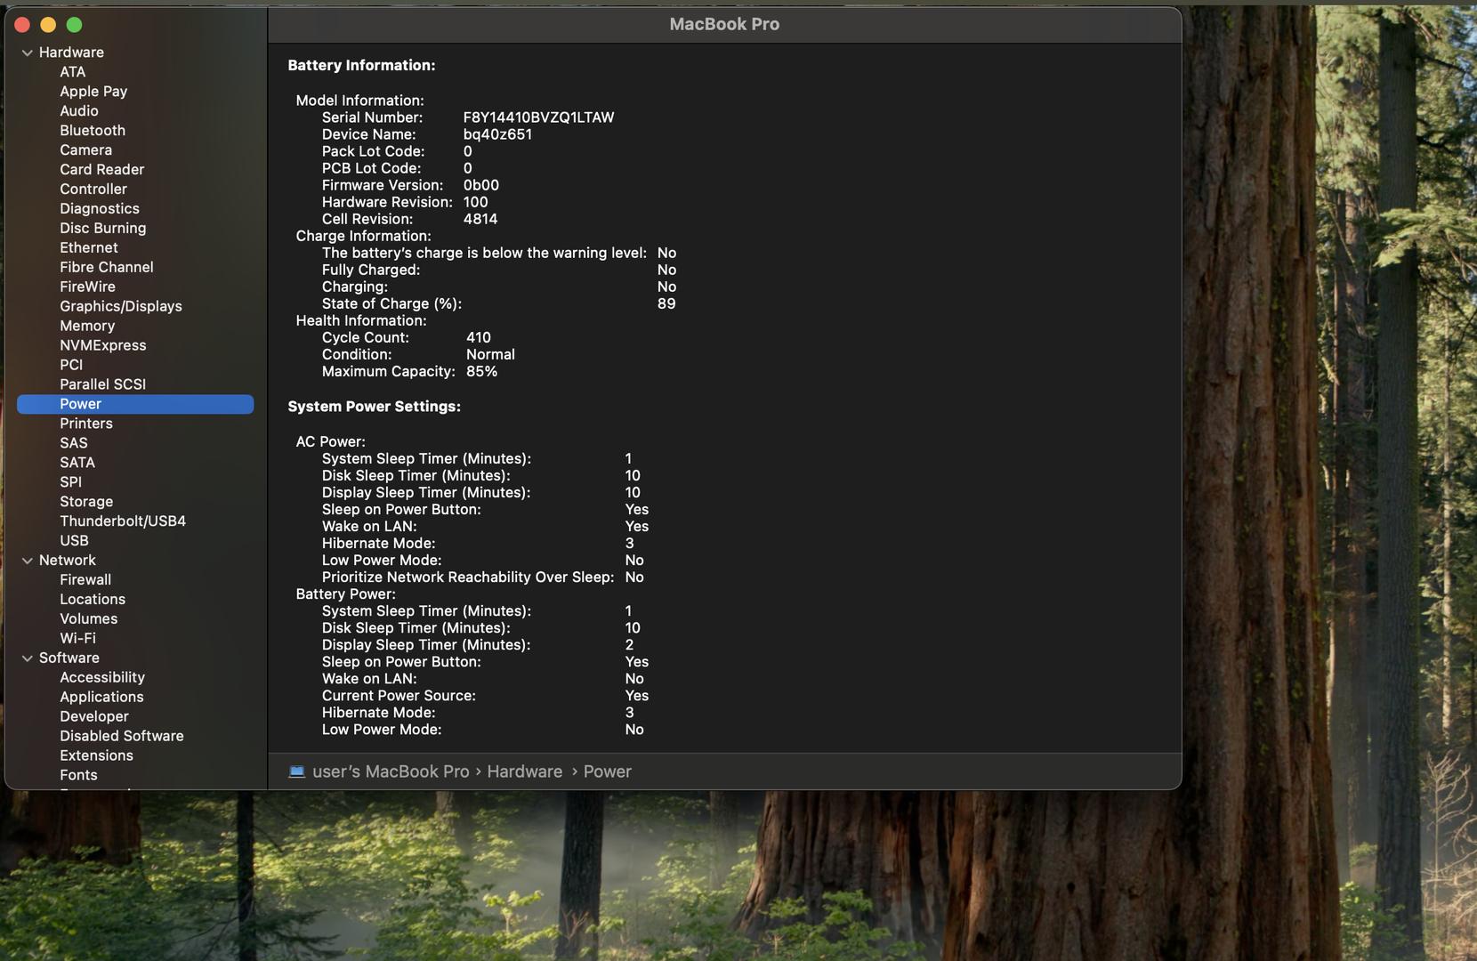1477x961 pixels.
Task: Open the Disabled Software entry
Action: pos(122,738)
